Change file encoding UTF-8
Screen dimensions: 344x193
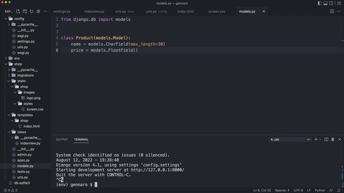[x=298, y=190]
